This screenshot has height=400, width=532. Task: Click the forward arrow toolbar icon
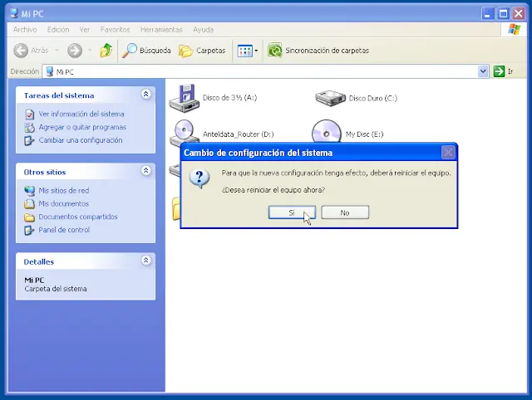point(75,51)
